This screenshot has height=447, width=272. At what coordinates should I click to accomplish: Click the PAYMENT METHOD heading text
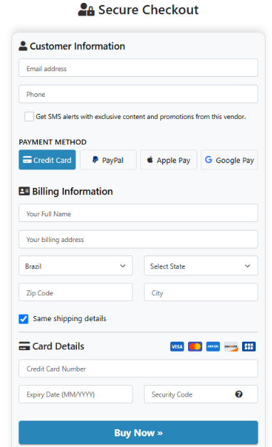click(53, 142)
